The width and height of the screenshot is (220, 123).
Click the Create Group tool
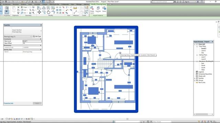(x=86, y=8)
